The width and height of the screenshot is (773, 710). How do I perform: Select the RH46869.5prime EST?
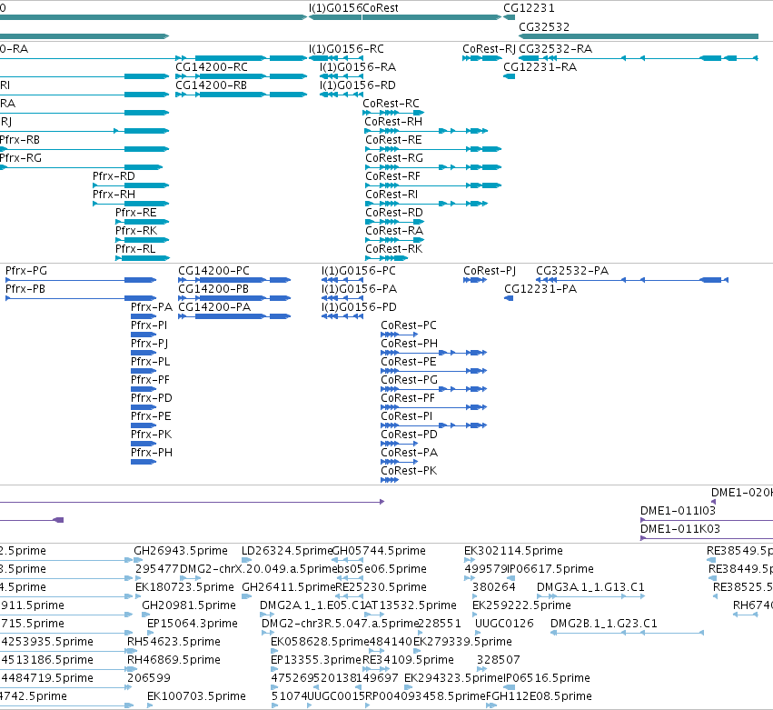click(173, 660)
